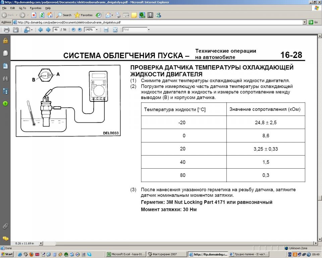Open the Favorites menu
Screen dimensions: 322x258
point(36,8)
